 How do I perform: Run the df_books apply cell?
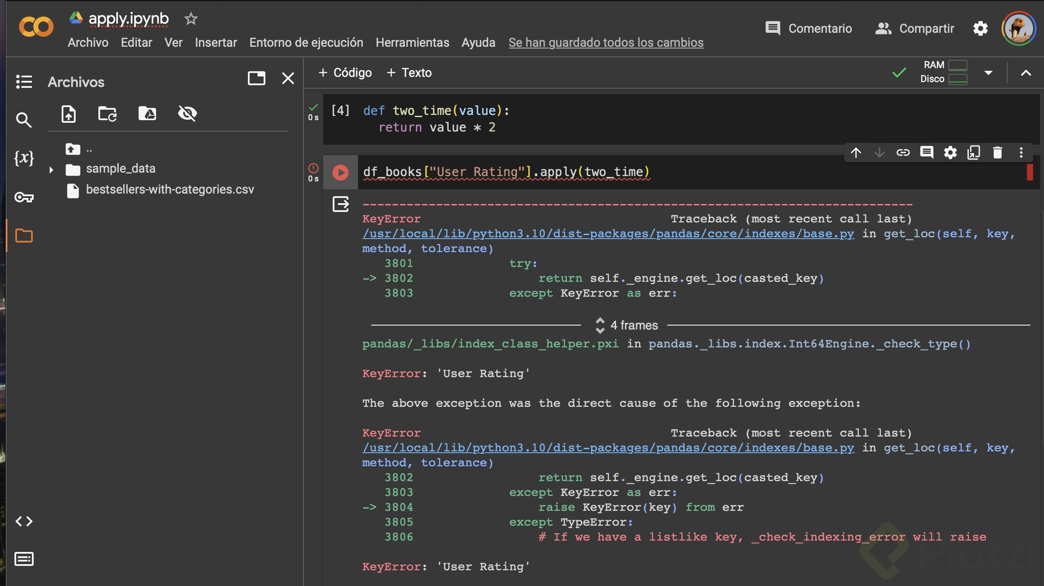(340, 172)
